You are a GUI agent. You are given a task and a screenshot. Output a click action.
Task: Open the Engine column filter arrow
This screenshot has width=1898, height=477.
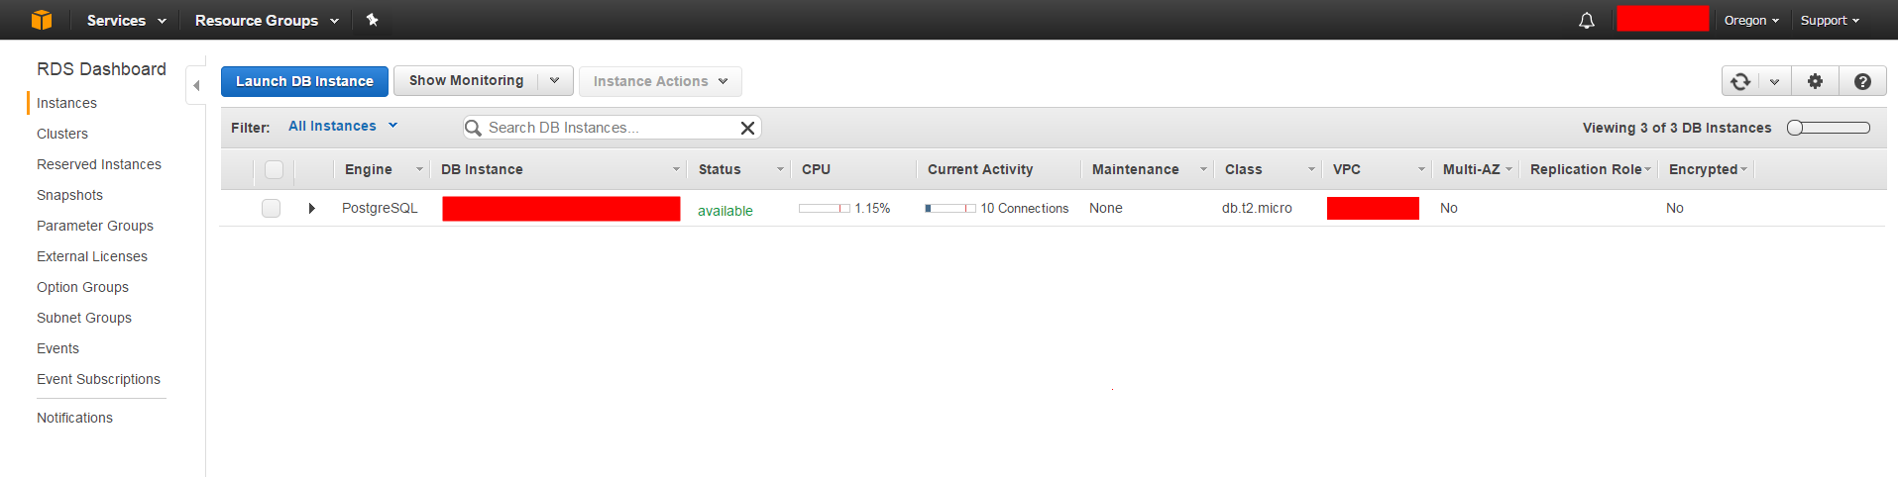(419, 169)
